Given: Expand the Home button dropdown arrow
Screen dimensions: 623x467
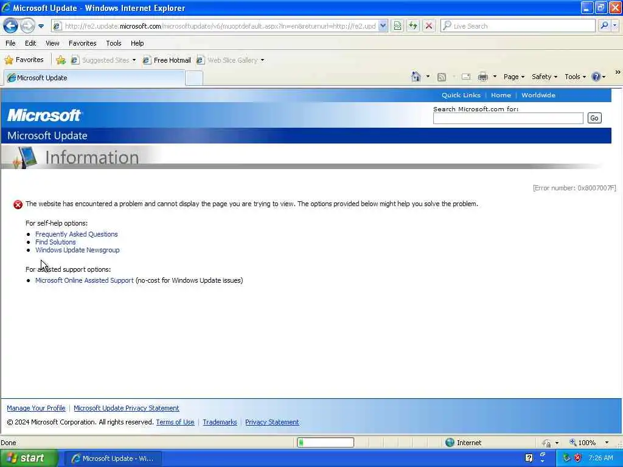Looking at the screenshot, I should (428, 77).
